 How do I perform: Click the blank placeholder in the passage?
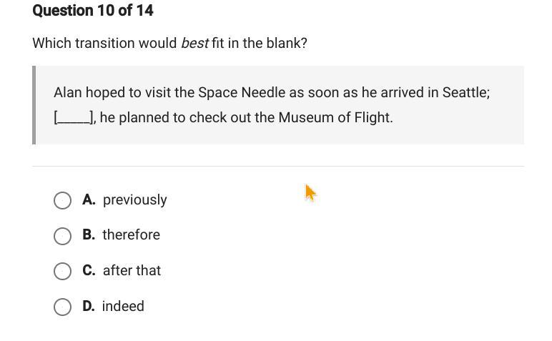tap(74, 117)
